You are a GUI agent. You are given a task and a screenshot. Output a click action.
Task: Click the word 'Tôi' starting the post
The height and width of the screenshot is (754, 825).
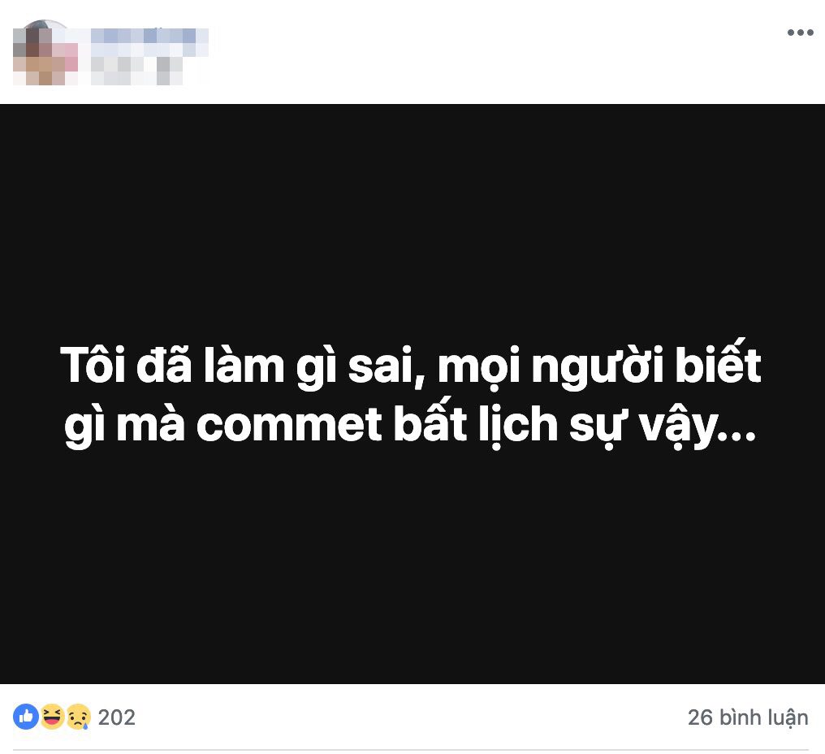(x=93, y=364)
